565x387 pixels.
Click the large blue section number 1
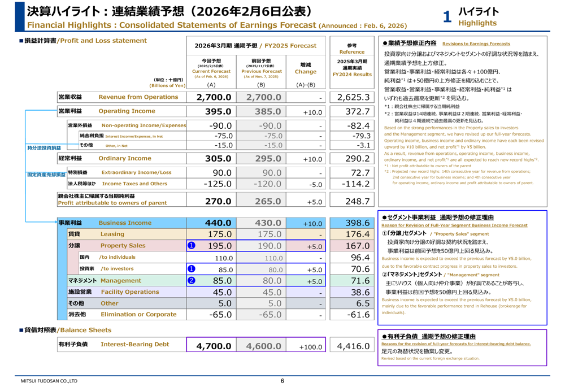(447, 18)
